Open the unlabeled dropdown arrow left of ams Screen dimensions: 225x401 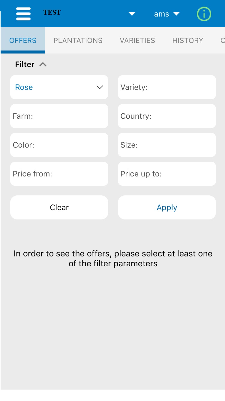point(132,14)
